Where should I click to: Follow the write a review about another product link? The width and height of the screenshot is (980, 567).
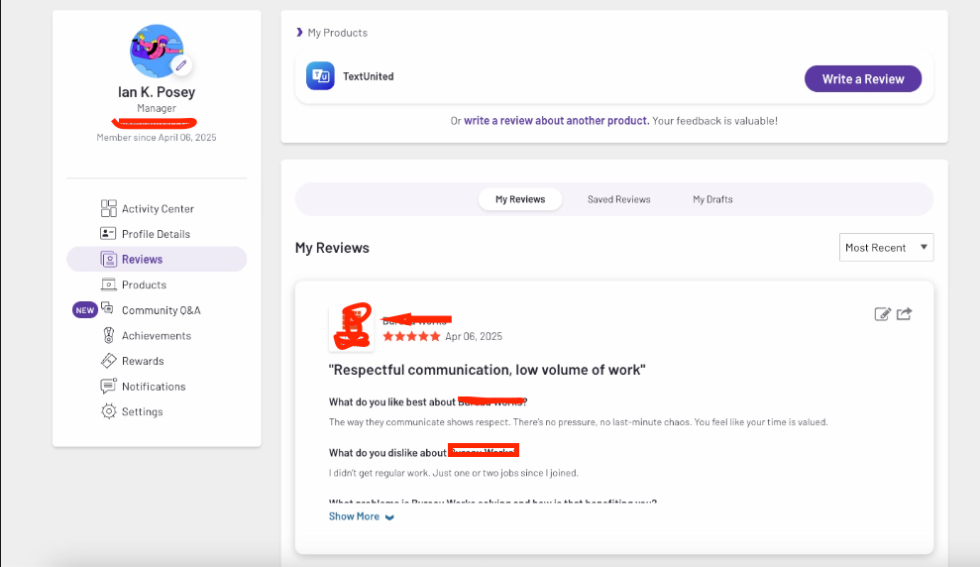point(556,121)
